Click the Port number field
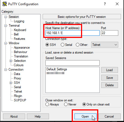Image resolution: width=124 pixels, height=122 pixels. coord(109,33)
